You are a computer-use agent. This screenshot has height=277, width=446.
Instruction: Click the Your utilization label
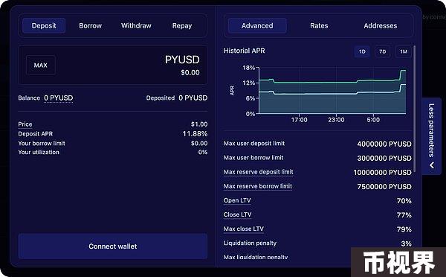[39, 152]
